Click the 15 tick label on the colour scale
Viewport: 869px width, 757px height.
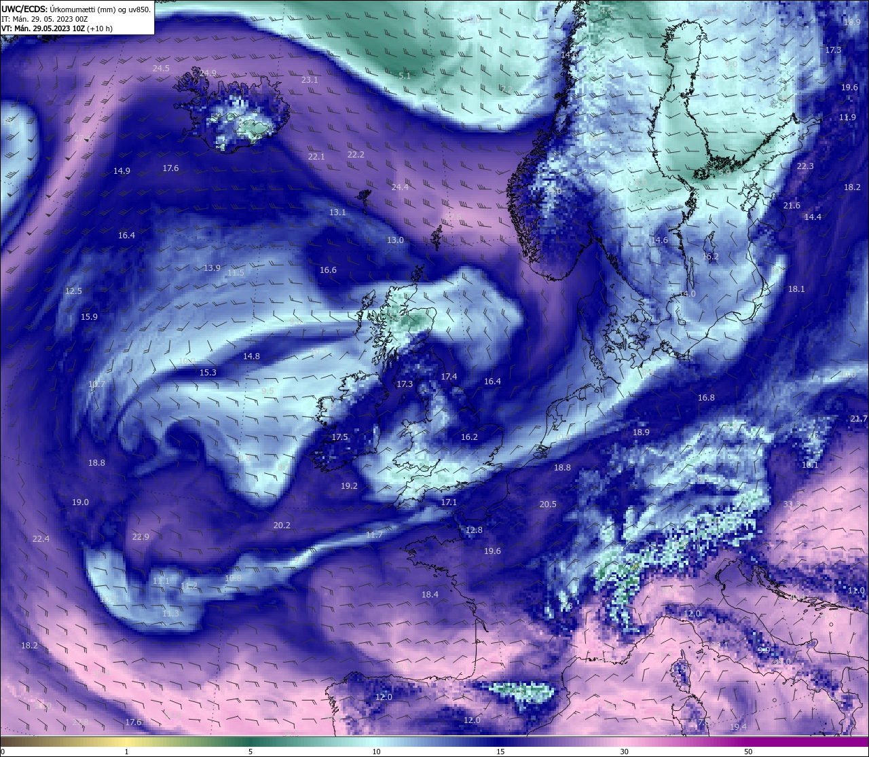tap(500, 751)
